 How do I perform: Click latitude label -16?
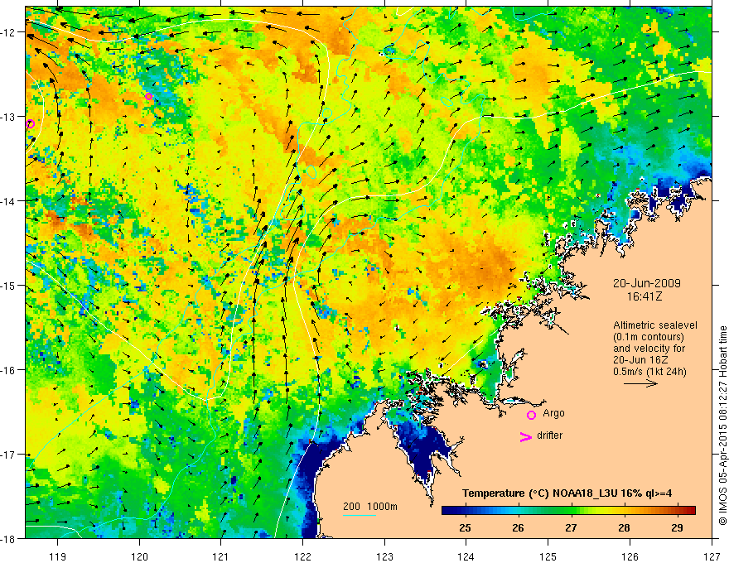pyautogui.click(x=9, y=370)
